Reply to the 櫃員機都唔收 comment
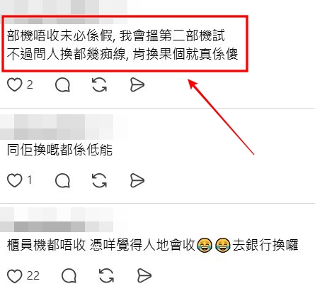This screenshot has height=296, width=315. tap(69, 276)
